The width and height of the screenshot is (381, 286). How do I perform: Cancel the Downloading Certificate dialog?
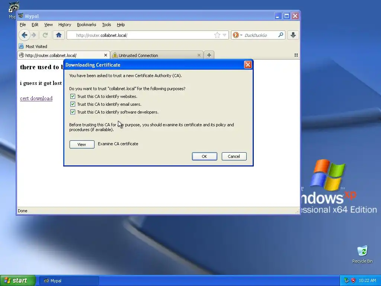click(234, 156)
